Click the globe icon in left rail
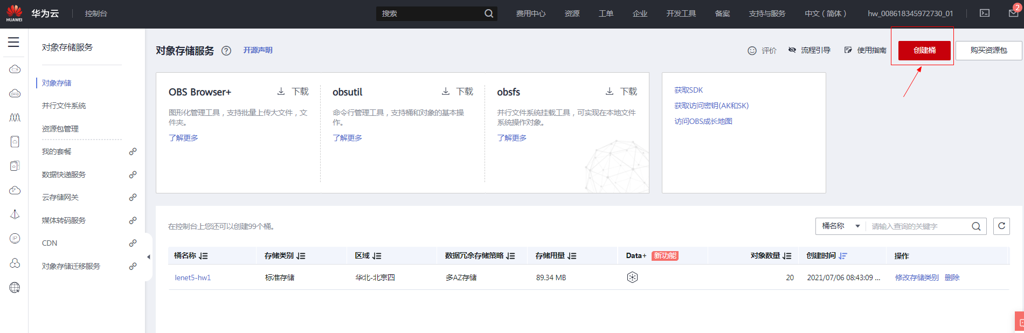Image resolution: width=1024 pixels, height=333 pixels. point(15,288)
